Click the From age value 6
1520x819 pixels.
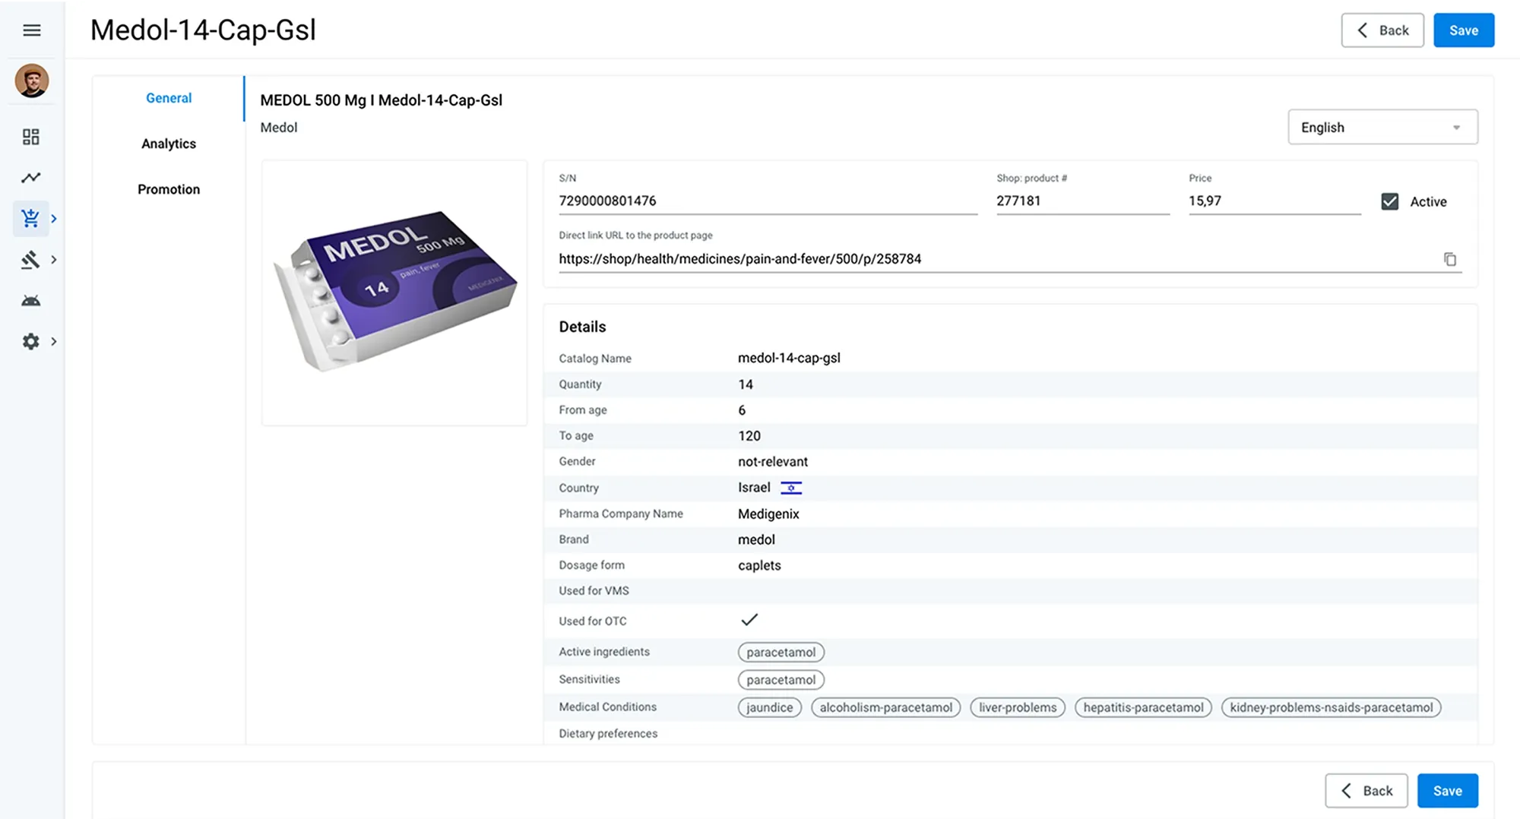(742, 410)
